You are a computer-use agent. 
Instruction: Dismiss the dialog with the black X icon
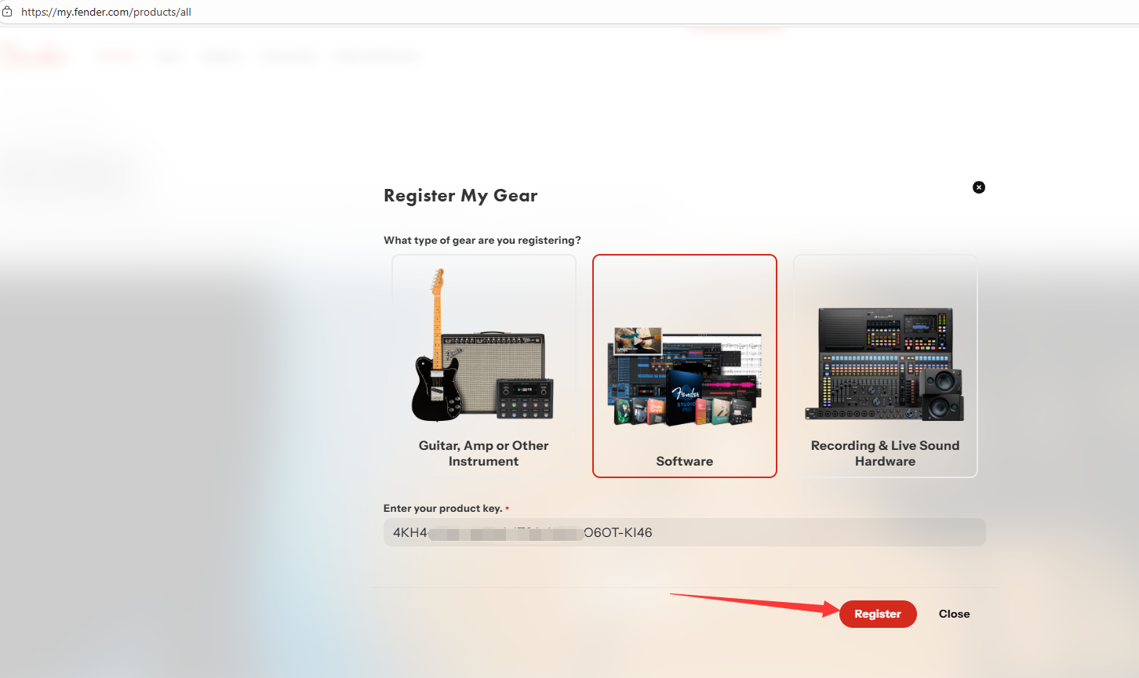click(x=979, y=187)
